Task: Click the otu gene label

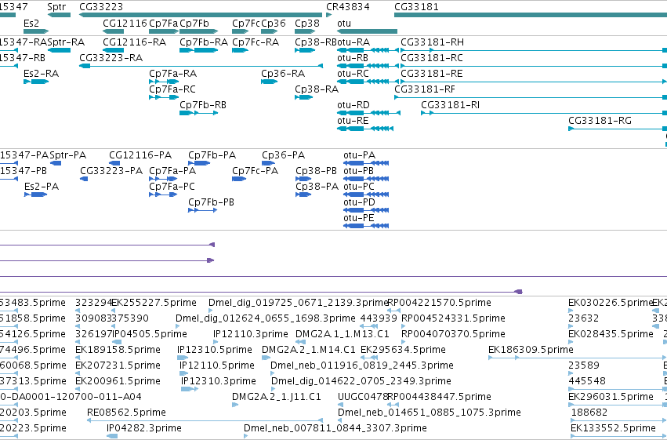Action: [x=344, y=23]
